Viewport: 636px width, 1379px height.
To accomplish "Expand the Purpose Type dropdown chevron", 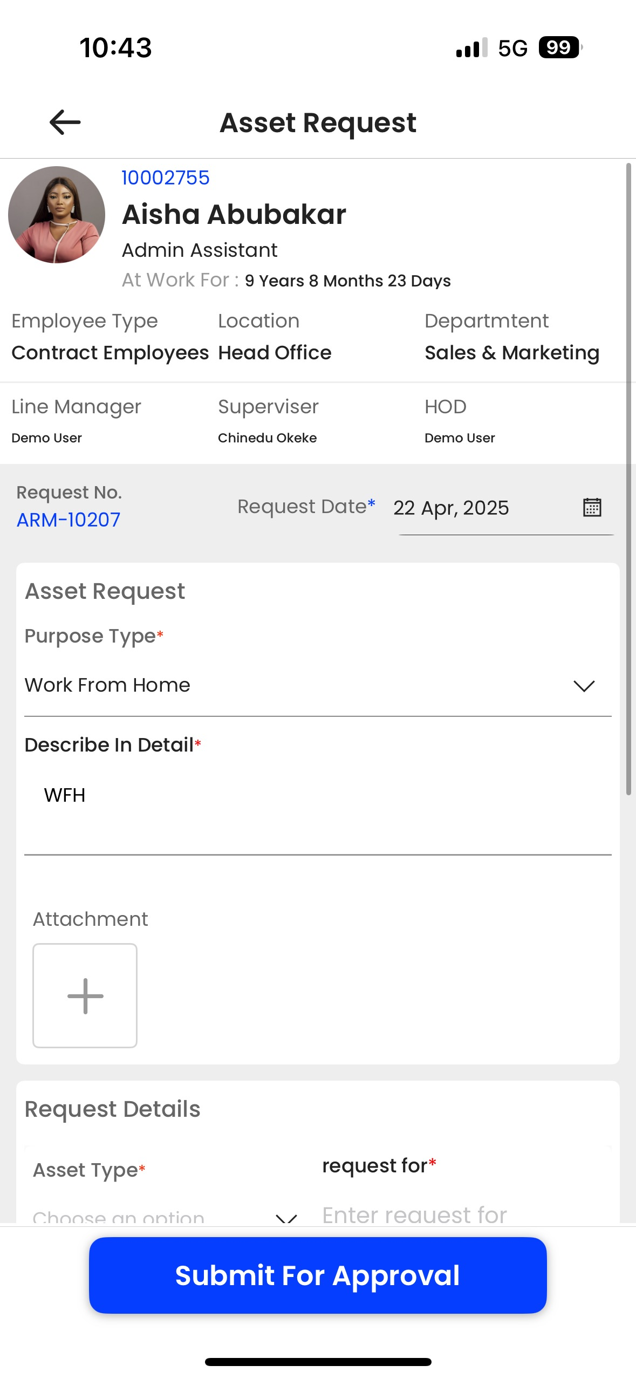I will click(584, 686).
